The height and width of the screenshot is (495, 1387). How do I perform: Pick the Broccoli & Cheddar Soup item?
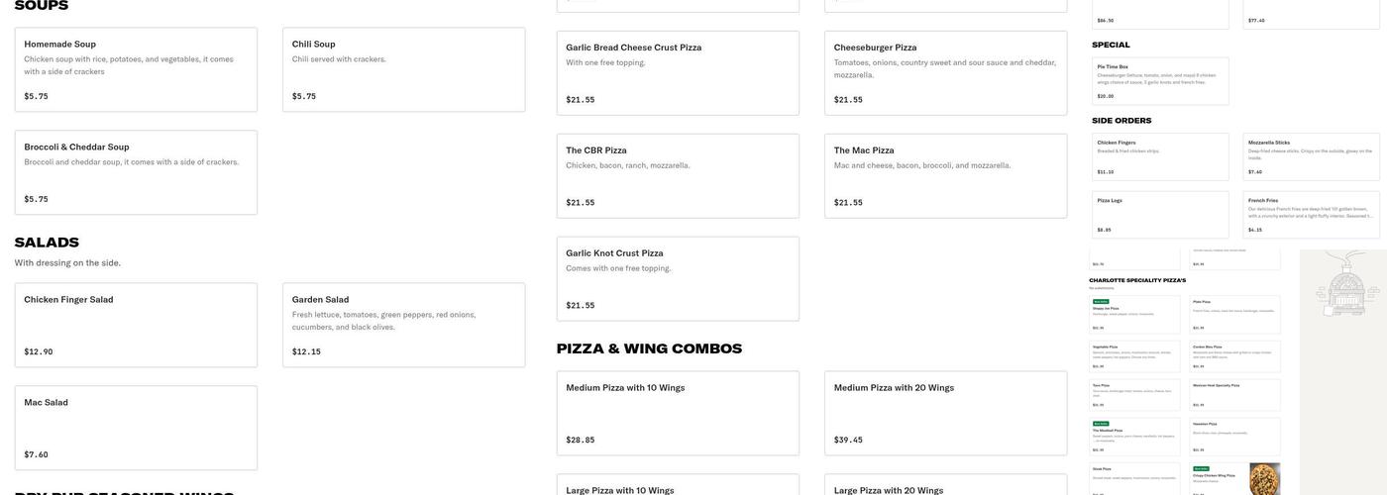click(136, 172)
